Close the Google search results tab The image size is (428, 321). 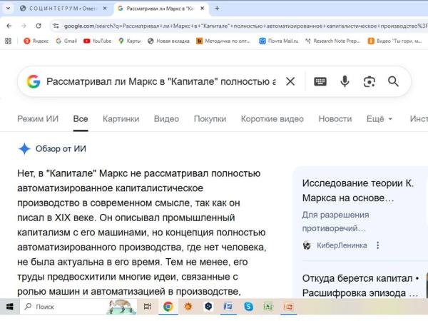click(x=203, y=9)
